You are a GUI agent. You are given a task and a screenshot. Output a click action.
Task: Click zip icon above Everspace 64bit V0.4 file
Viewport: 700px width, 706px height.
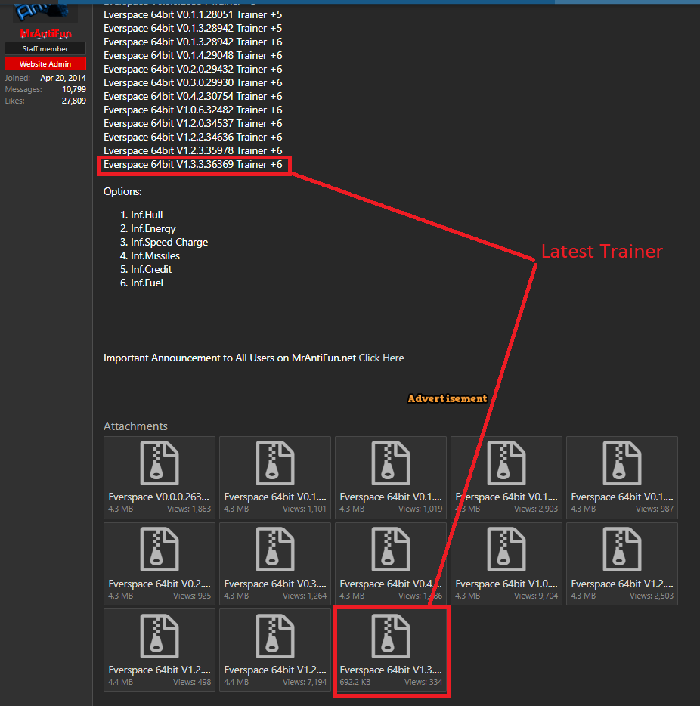pyautogui.click(x=391, y=550)
